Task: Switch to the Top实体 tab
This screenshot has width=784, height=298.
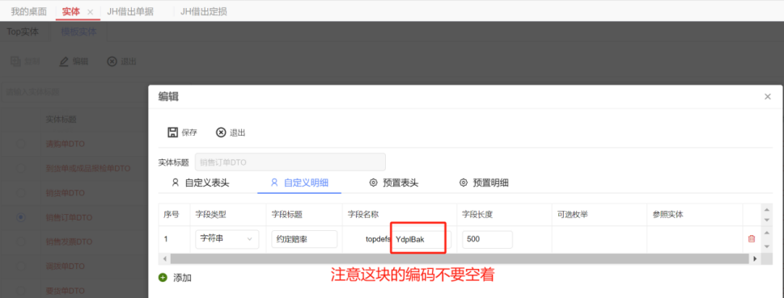Action: [23, 32]
